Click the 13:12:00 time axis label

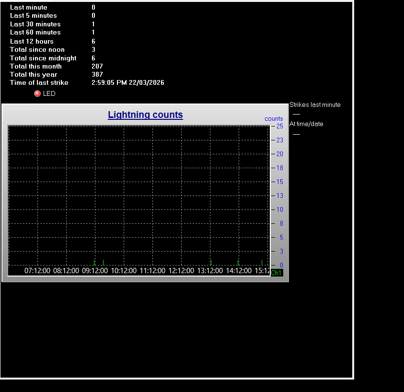(210, 271)
